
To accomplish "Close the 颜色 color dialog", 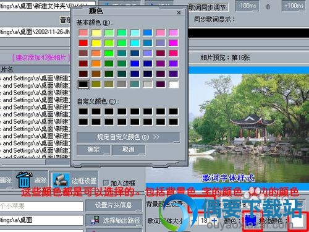I will [x=179, y=12].
